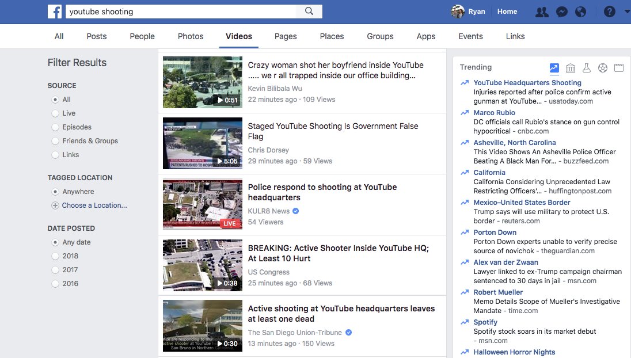Open YouTube Headquarters Shooting trending topic
The height and width of the screenshot is (358, 631).
(527, 82)
